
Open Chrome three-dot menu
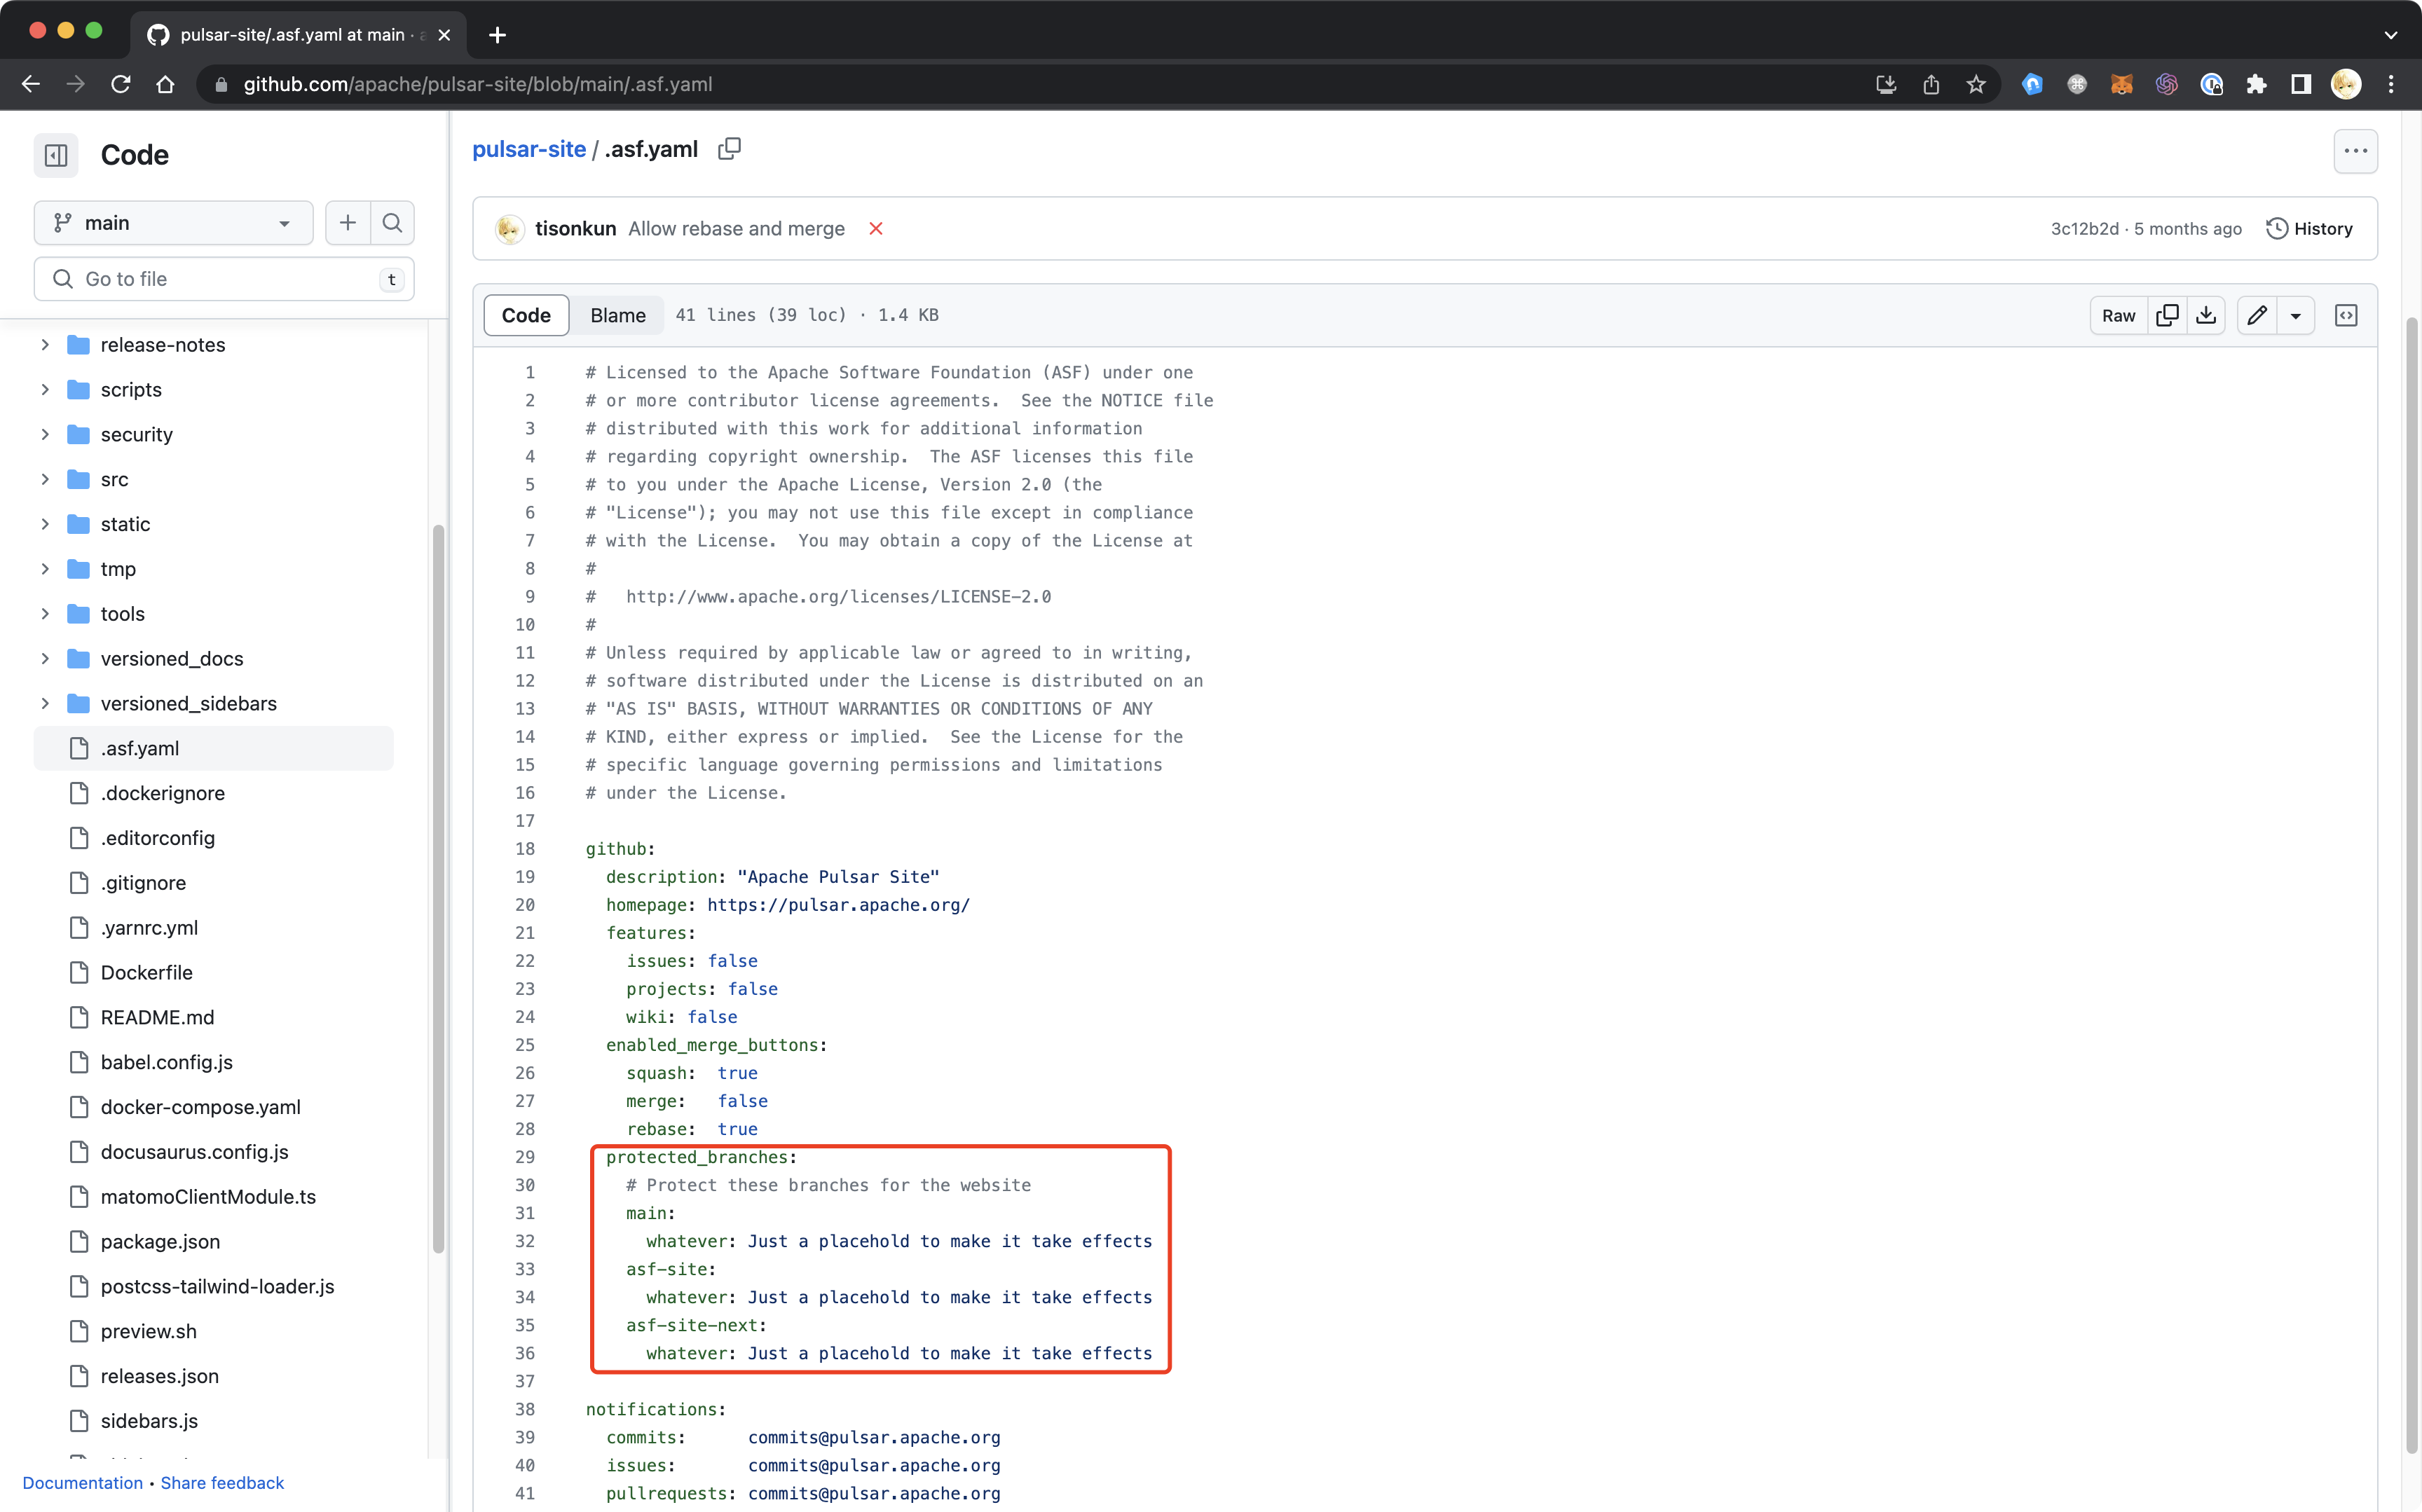(x=2391, y=84)
